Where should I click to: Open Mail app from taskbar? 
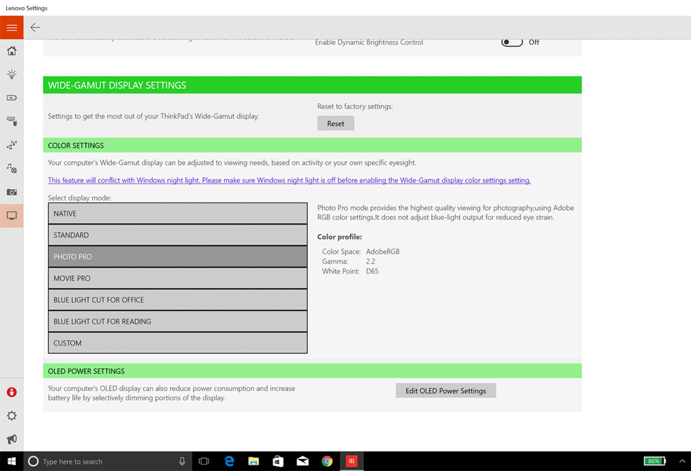point(302,462)
